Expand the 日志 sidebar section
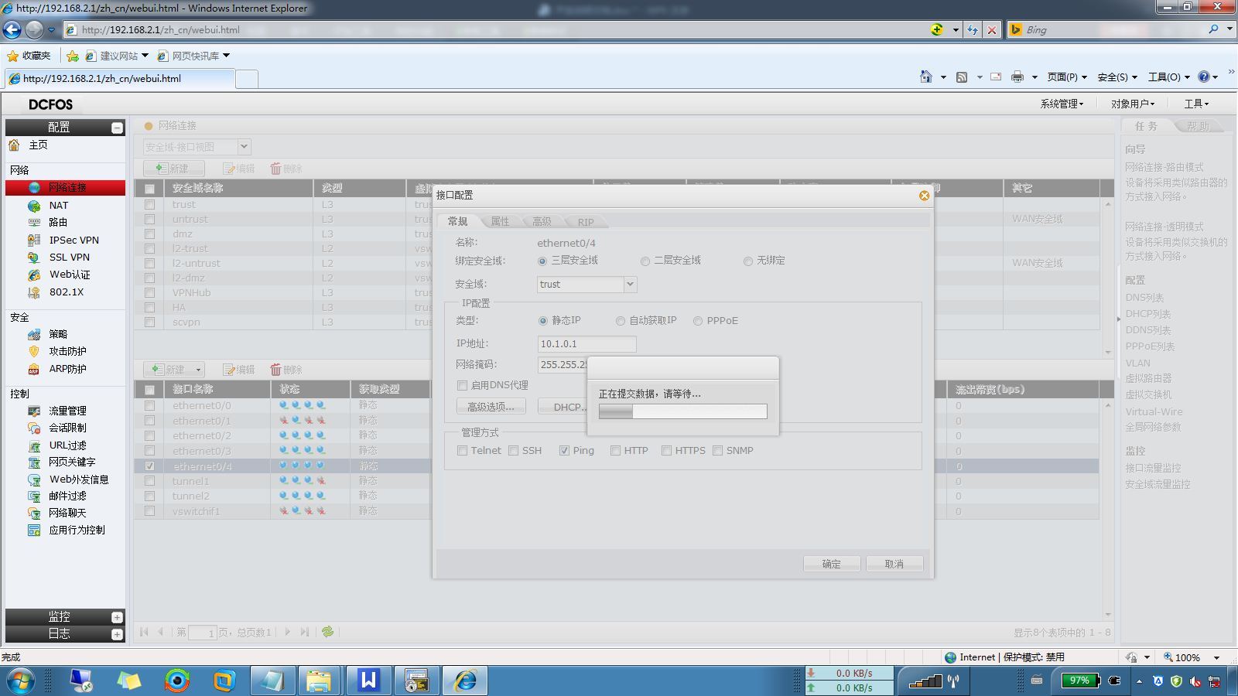 [x=117, y=634]
